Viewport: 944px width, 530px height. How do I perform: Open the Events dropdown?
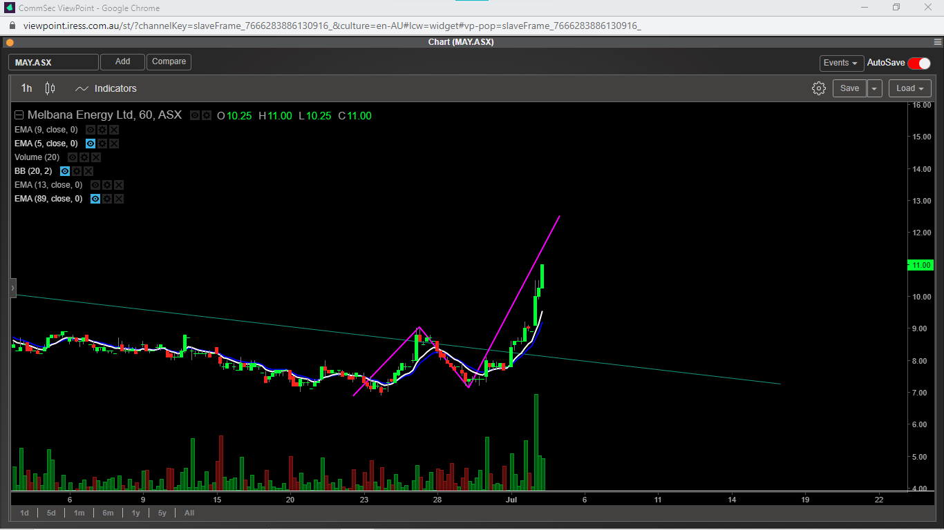pos(842,63)
